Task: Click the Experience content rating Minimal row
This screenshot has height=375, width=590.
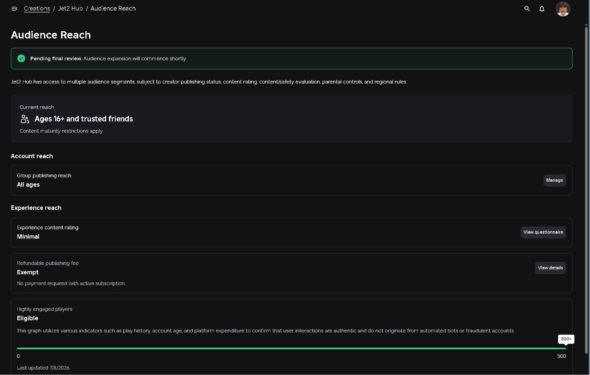Action: click(291, 232)
